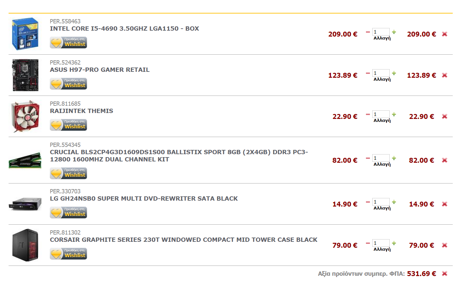Viewport: 460px width, 282px height.
Task: Remove Intel Core i5-4690 from cart
Action: [x=444, y=34]
